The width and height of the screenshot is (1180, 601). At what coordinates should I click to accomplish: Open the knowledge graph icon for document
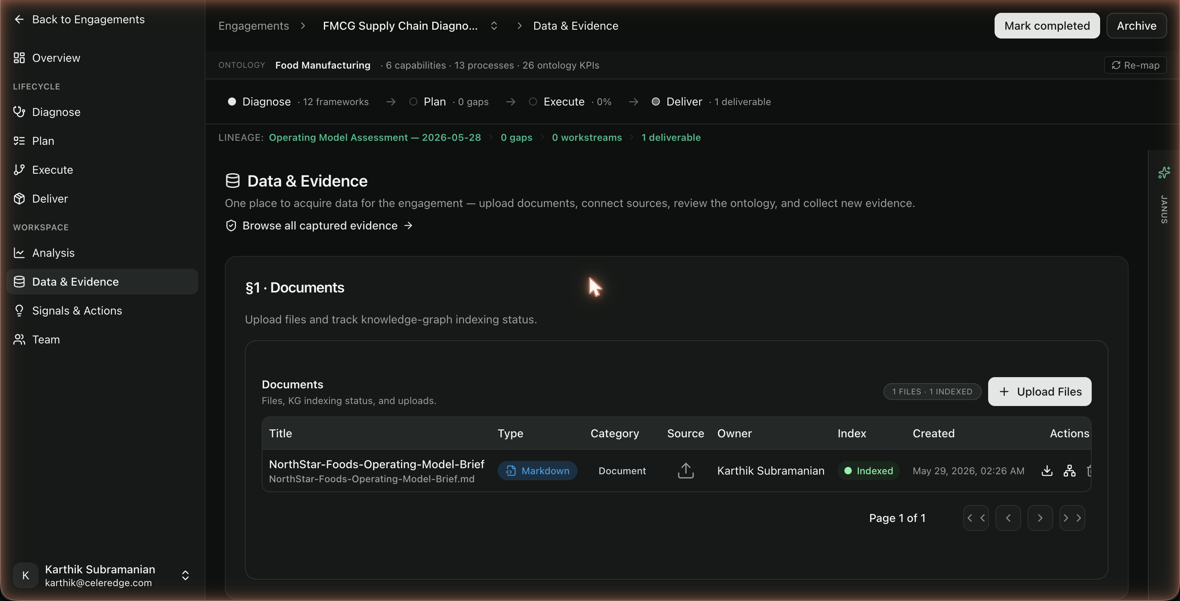click(1069, 471)
